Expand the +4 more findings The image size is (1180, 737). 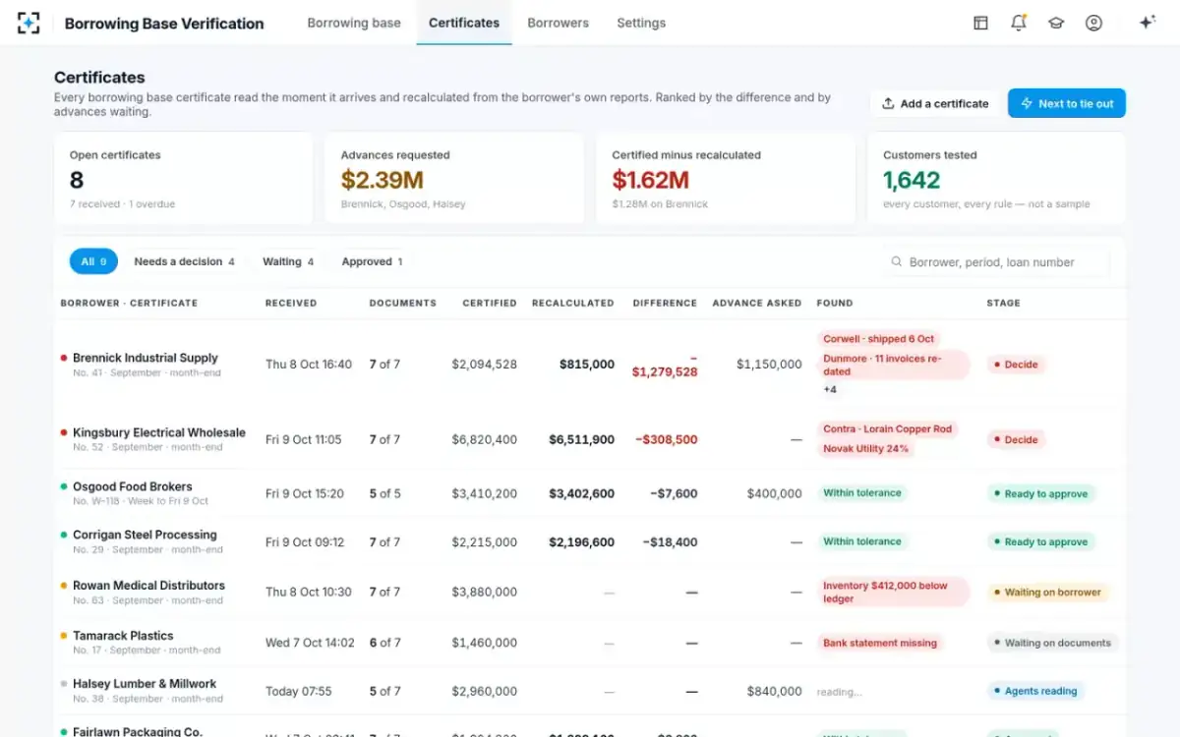pyautogui.click(x=830, y=390)
